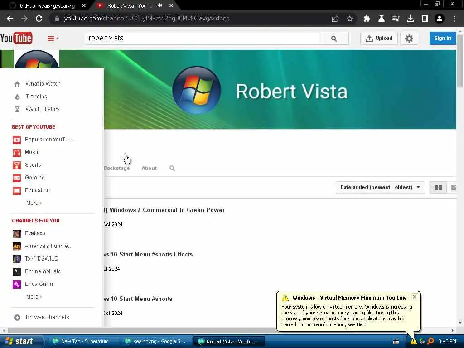Screen dimensions: 464x348
Task: Click the Education icon
Action: [17, 191]
